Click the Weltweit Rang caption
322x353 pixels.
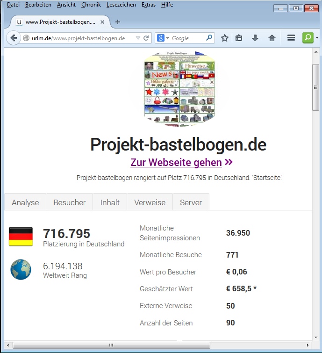65,275
